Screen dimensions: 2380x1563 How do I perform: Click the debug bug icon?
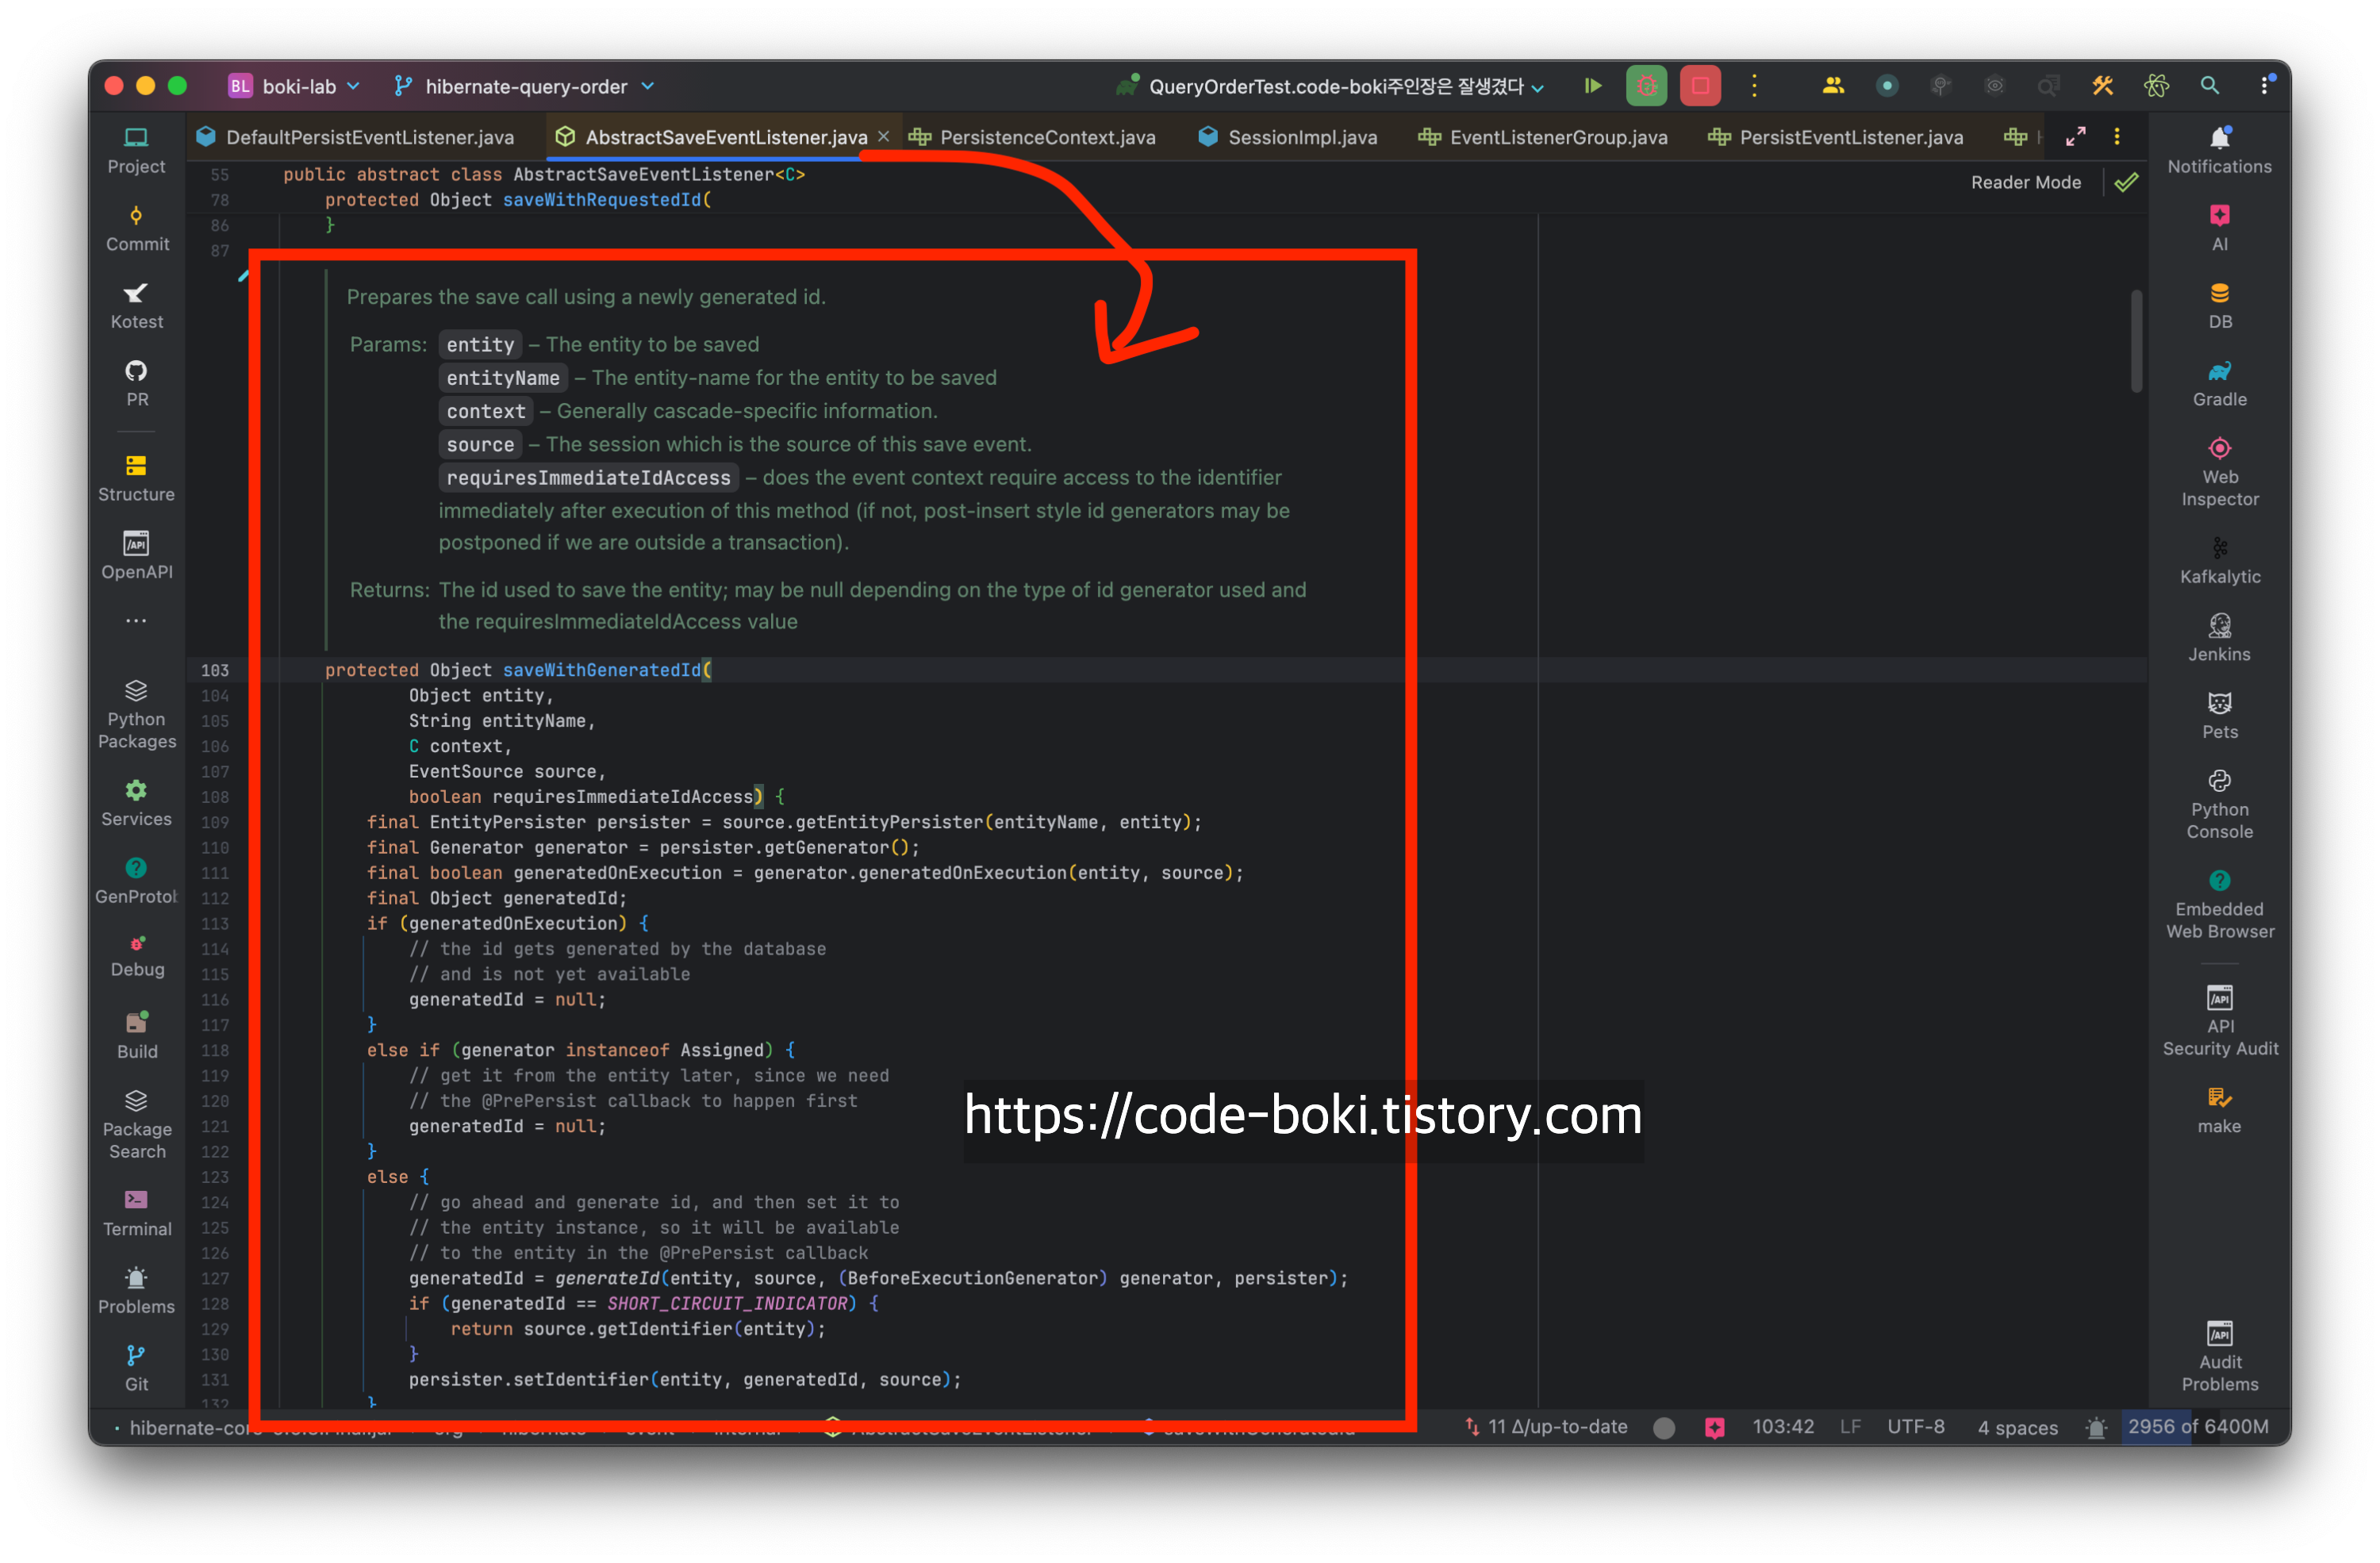(x=1646, y=86)
